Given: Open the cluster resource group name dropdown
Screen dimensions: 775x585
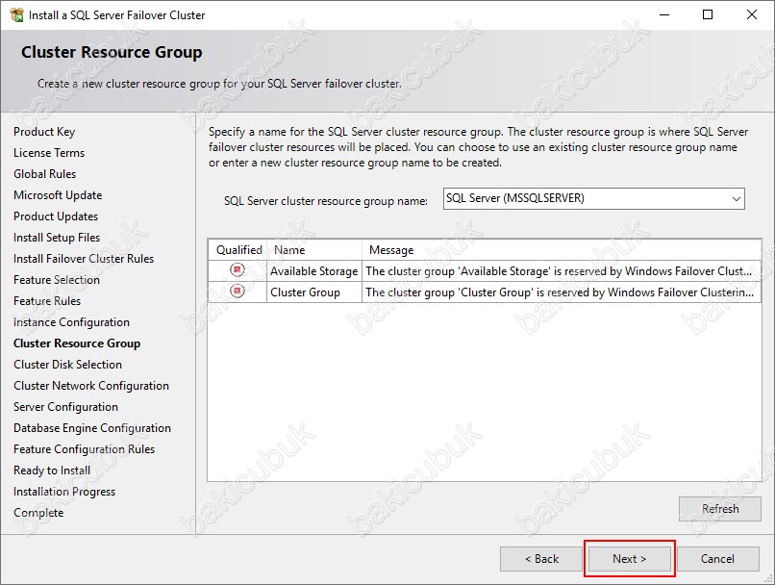Looking at the screenshot, I should pyautogui.click(x=736, y=199).
